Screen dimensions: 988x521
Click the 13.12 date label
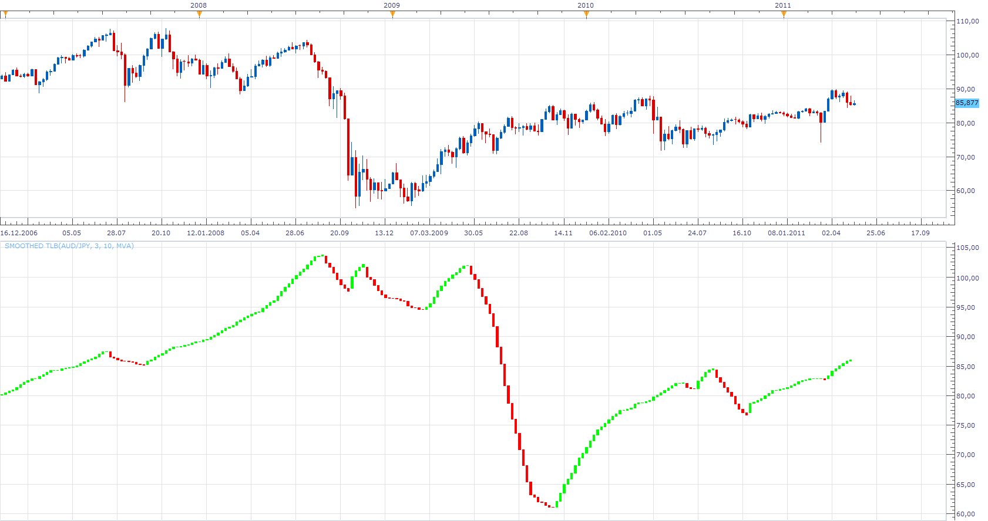pos(384,233)
